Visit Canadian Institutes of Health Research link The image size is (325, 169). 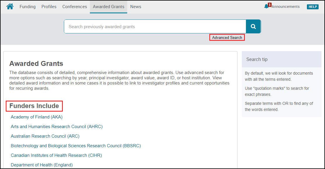[x=56, y=155]
